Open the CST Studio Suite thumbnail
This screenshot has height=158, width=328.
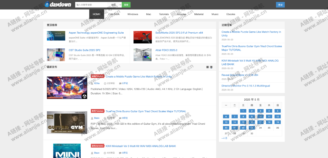(x=56, y=54)
